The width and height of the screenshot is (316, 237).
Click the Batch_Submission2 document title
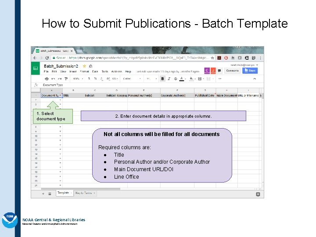(x=61, y=66)
